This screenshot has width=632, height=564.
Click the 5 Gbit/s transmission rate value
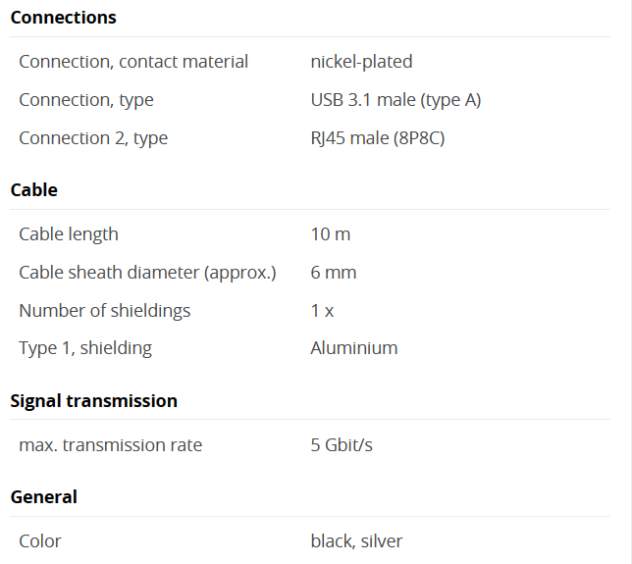[x=342, y=445]
